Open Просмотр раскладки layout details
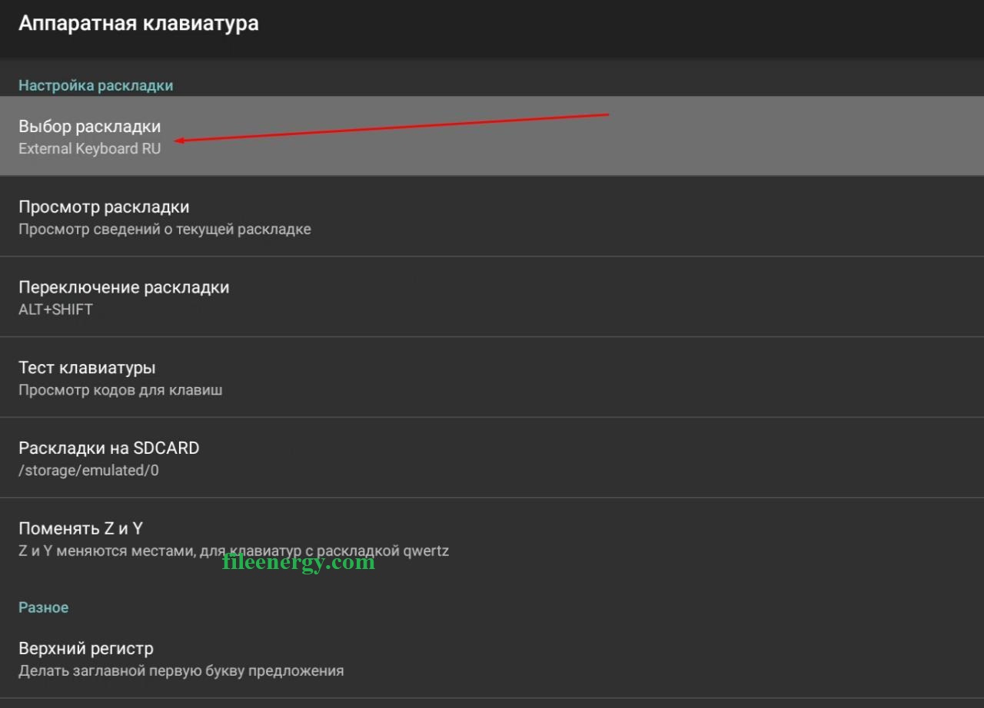 (492, 217)
